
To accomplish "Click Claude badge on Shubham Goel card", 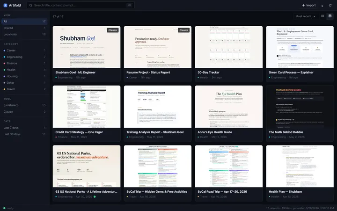I will pos(113,30).
